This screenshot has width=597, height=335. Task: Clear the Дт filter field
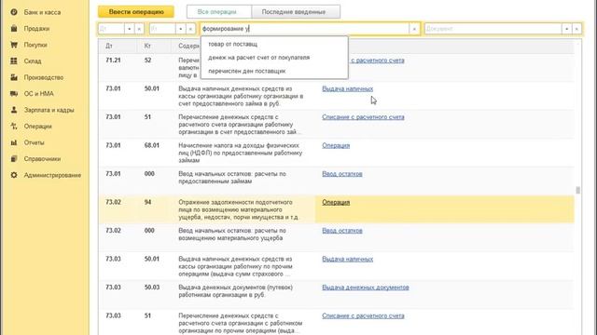pyautogui.click(x=139, y=29)
